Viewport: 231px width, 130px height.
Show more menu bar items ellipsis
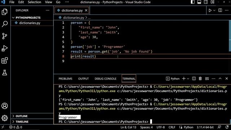pyautogui.click(x=67, y=2)
